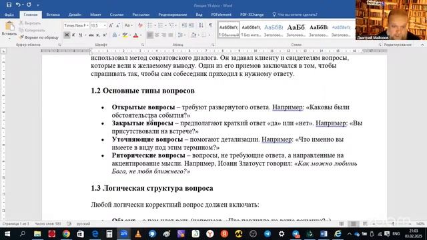Decrease paragraph indent icon
427x240 pixels.
[184, 25]
